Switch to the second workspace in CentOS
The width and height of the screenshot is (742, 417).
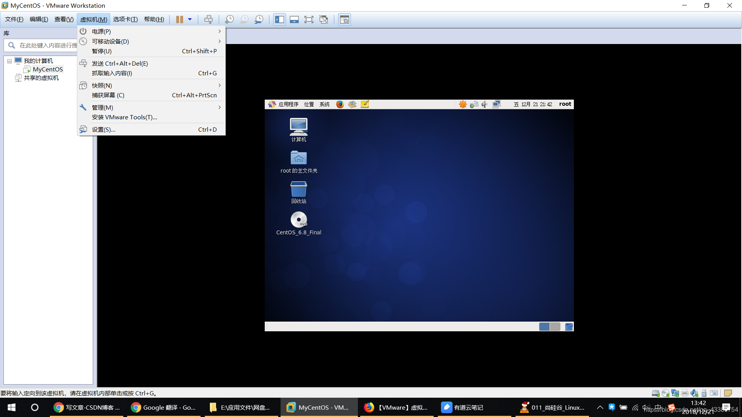[555, 327]
